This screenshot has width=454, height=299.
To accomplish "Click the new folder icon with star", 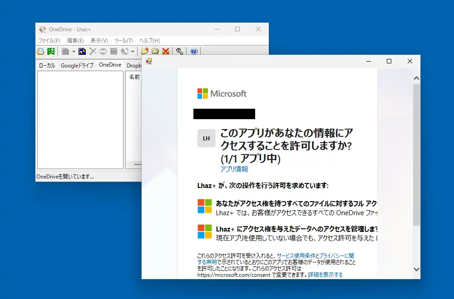I will tap(145, 52).
